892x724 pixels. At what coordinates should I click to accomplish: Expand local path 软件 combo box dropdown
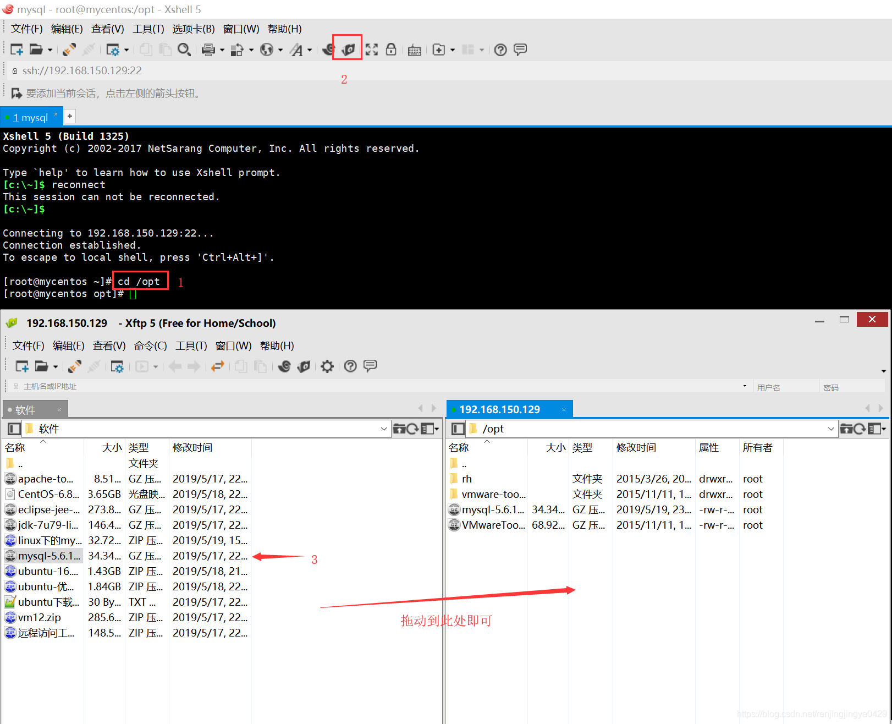point(384,429)
